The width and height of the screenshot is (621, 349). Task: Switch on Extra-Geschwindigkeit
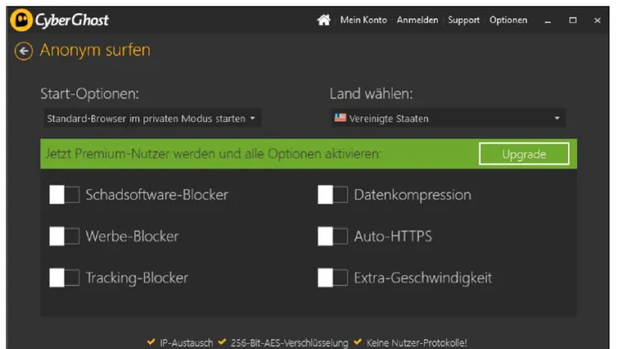(x=333, y=278)
